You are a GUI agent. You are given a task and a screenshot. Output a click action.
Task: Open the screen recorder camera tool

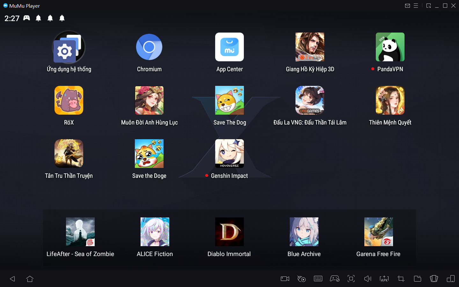(x=285, y=279)
